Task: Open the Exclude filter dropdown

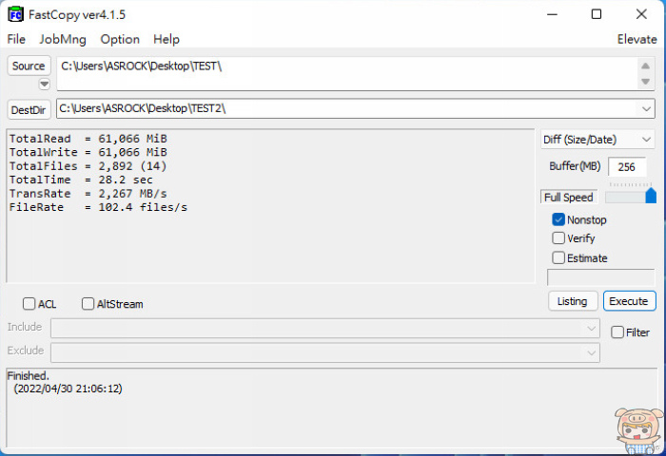Action: (x=591, y=352)
